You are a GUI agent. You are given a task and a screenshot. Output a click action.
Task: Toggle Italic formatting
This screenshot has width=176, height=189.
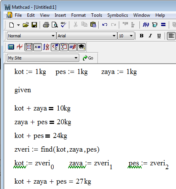[x=150, y=36]
